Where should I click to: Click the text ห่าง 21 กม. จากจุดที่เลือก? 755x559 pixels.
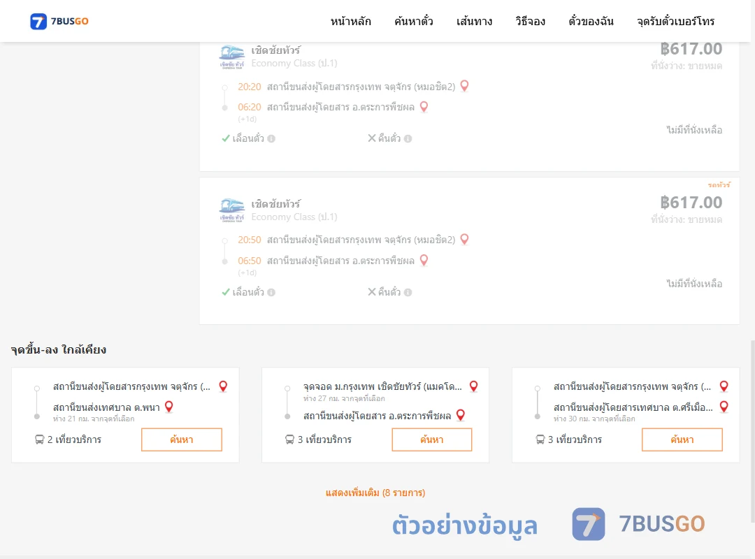94,419
